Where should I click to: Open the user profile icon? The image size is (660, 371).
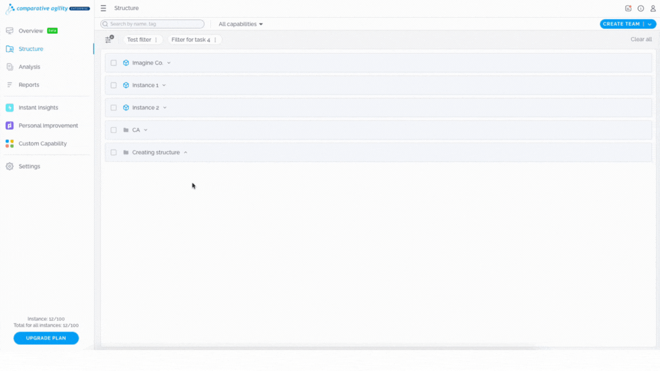tap(653, 8)
